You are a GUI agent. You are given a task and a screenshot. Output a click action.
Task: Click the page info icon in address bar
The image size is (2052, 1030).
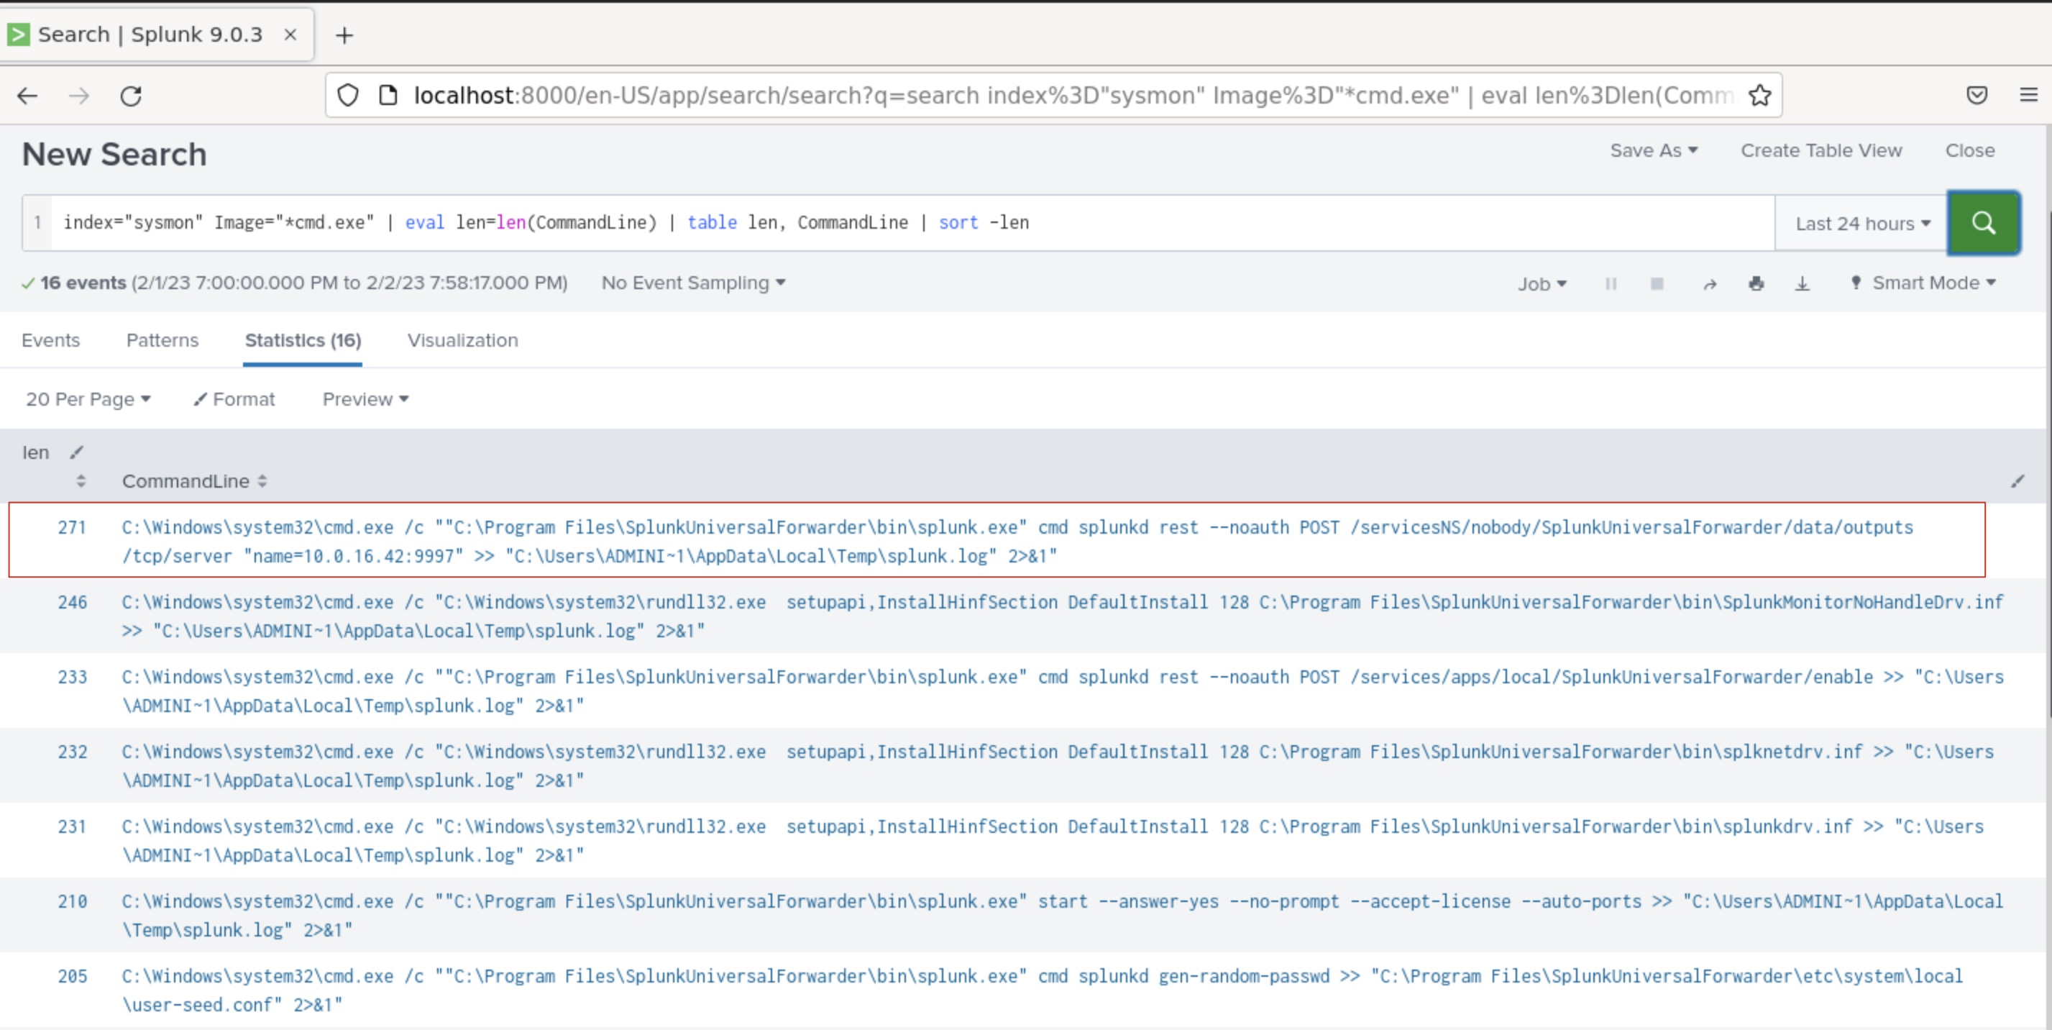tap(388, 96)
